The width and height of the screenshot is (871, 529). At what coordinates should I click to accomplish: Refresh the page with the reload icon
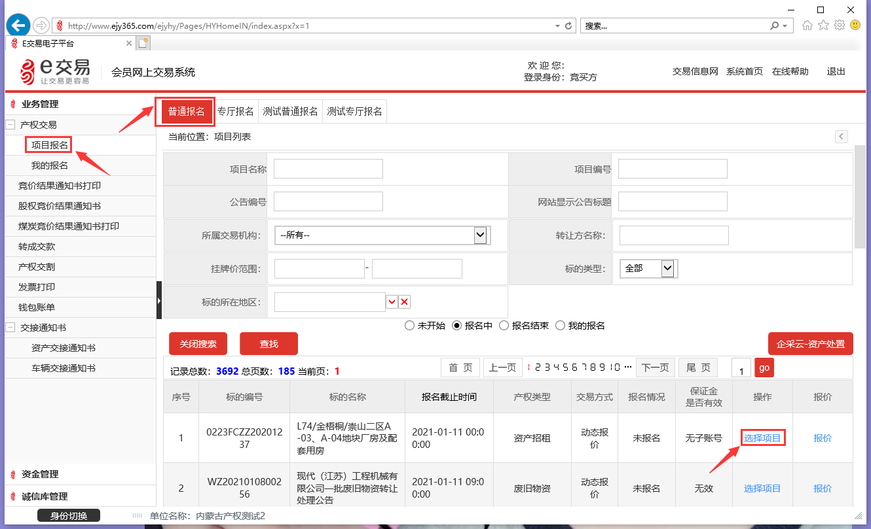click(568, 26)
